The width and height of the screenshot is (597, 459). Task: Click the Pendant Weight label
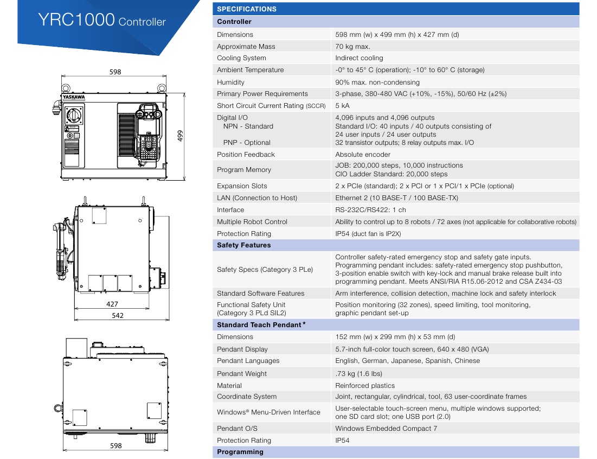click(242, 374)
